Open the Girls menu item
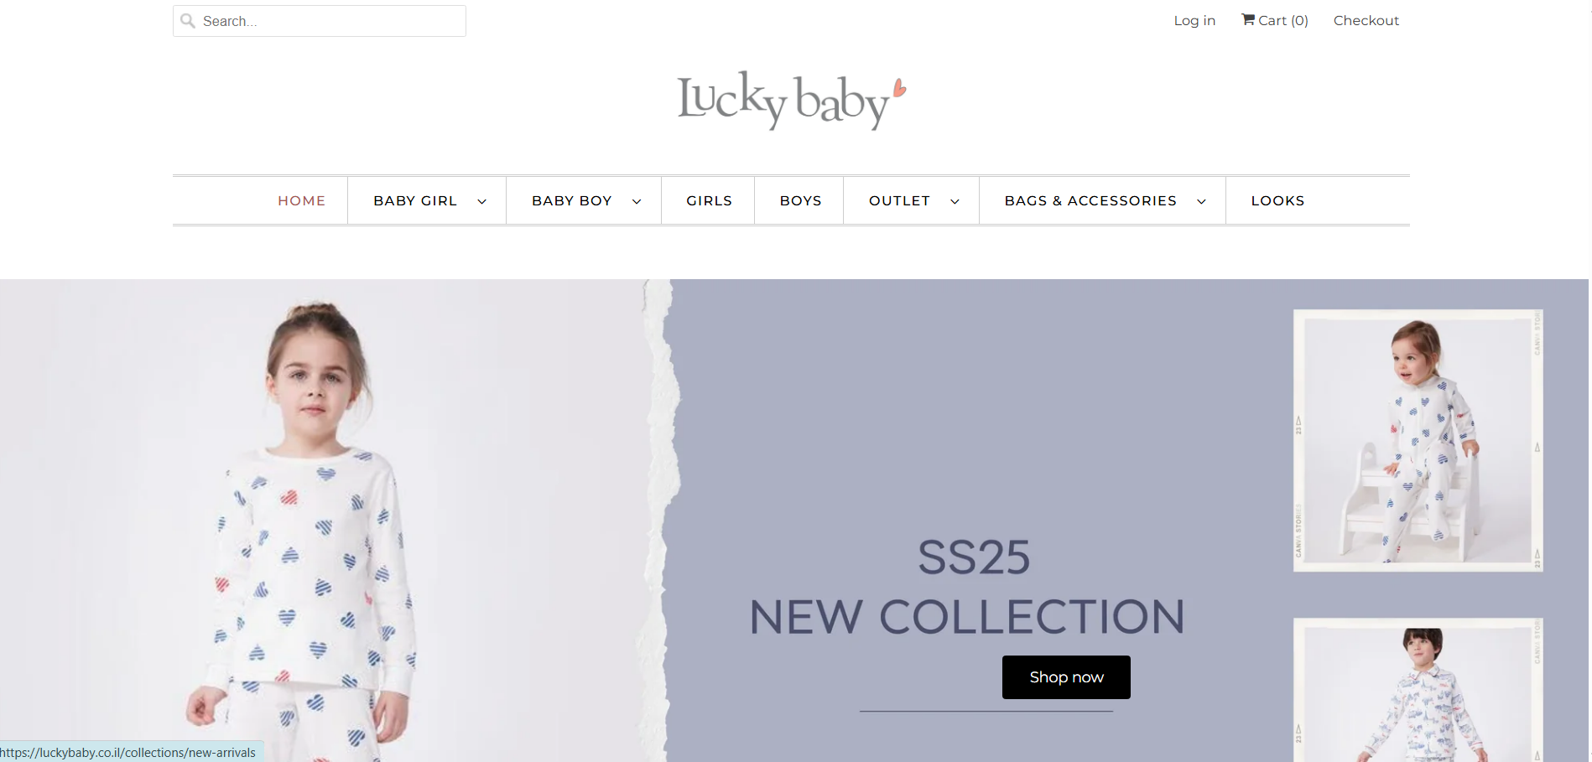Viewport: 1592px width, 762px height. (709, 201)
